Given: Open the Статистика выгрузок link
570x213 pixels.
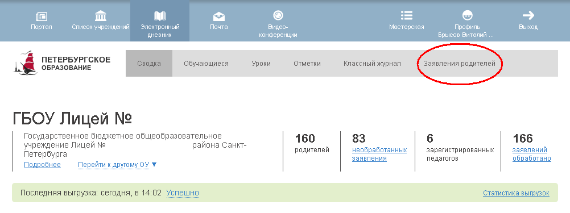Looking at the screenshot, I should coord(516,193).
